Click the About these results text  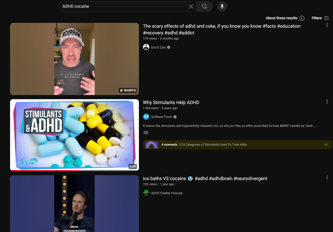281,18
